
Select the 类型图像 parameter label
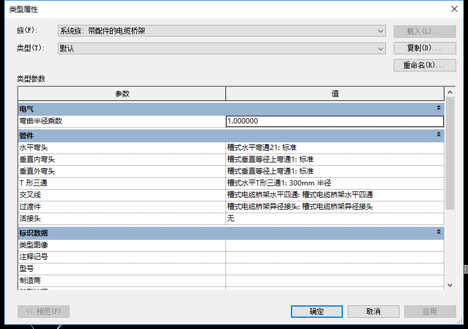coord(34,245)
